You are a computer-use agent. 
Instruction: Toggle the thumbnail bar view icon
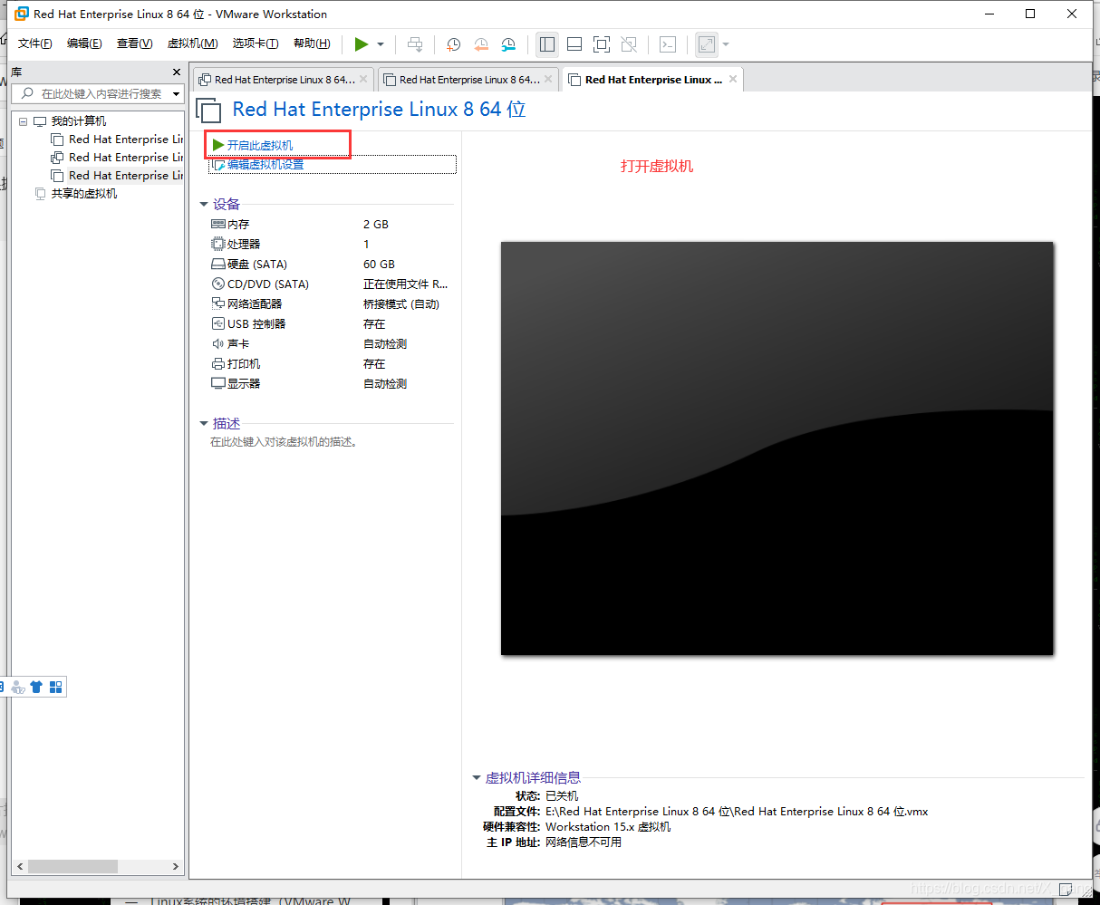(574, 43)
